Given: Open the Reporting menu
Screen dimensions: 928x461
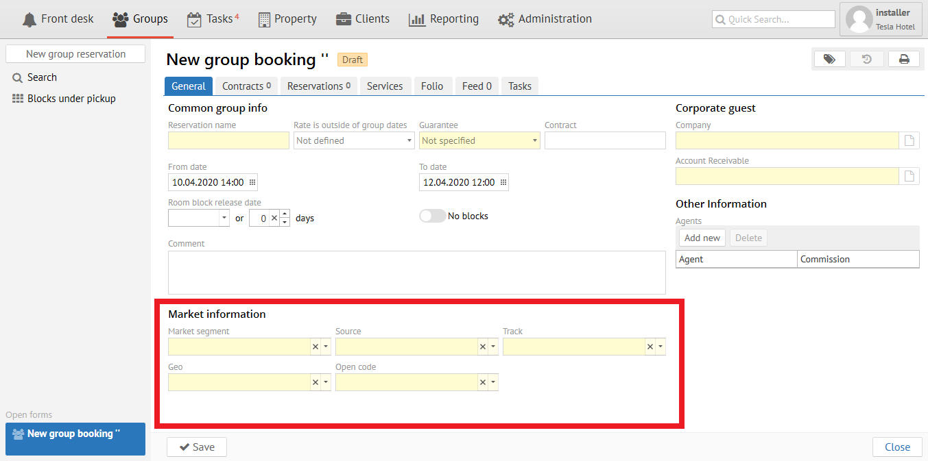Looking at the screenshot, I should click(444, 19).
